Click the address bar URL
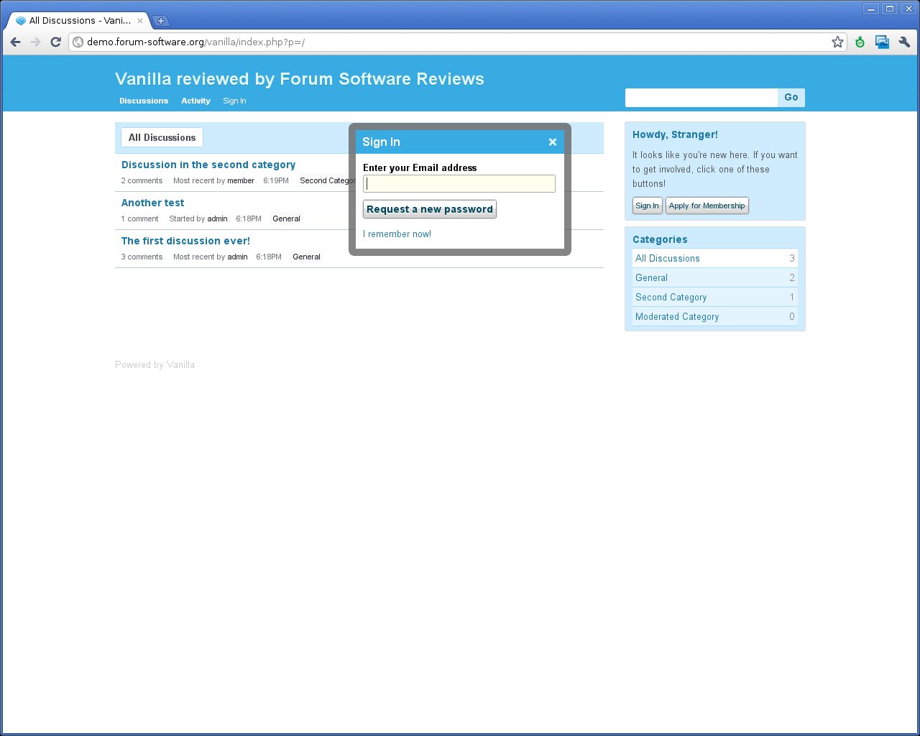Screen dimensions: 920x736 [x=195, y=42]
